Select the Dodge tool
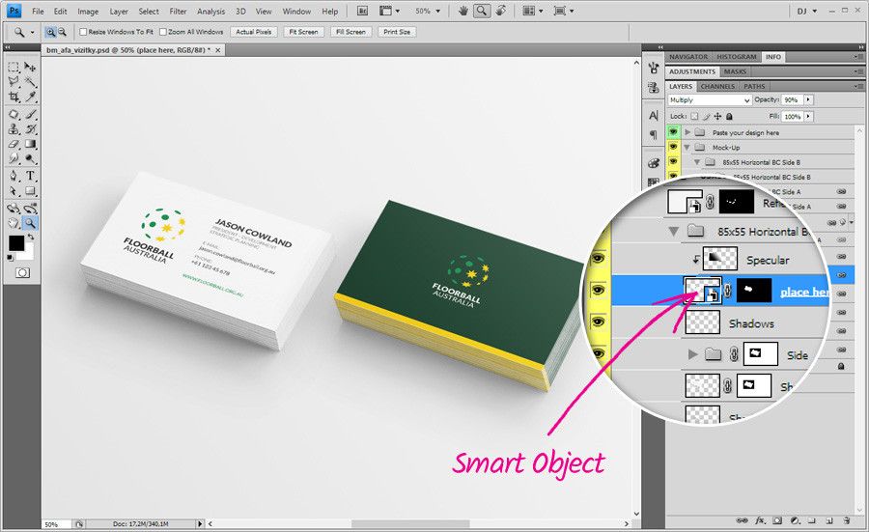 coord(31,159)
